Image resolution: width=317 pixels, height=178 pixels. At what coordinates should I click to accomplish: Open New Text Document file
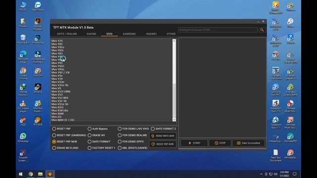pyautogui.click(x=275, y=156)
